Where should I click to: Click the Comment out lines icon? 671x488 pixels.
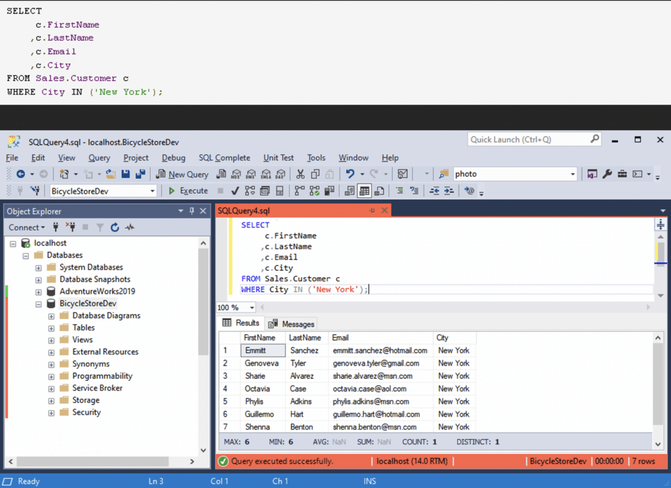click(399, 190)
